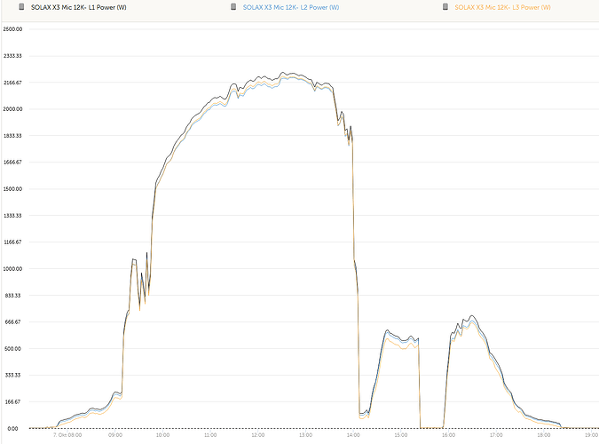Click the 2500.00 y-axis label
This screenshot has height=444, width=599.
pos(12,29)
